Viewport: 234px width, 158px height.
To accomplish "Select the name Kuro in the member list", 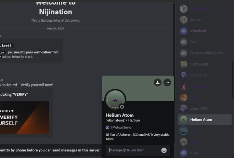I will tap(194, 153).
